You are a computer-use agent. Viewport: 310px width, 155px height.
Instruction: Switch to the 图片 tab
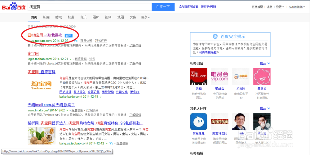coord(96,17)
